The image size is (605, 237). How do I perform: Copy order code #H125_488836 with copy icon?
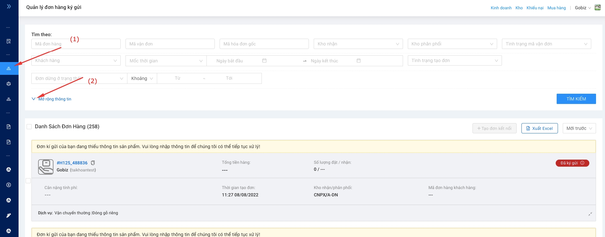[x=93, y=163]
